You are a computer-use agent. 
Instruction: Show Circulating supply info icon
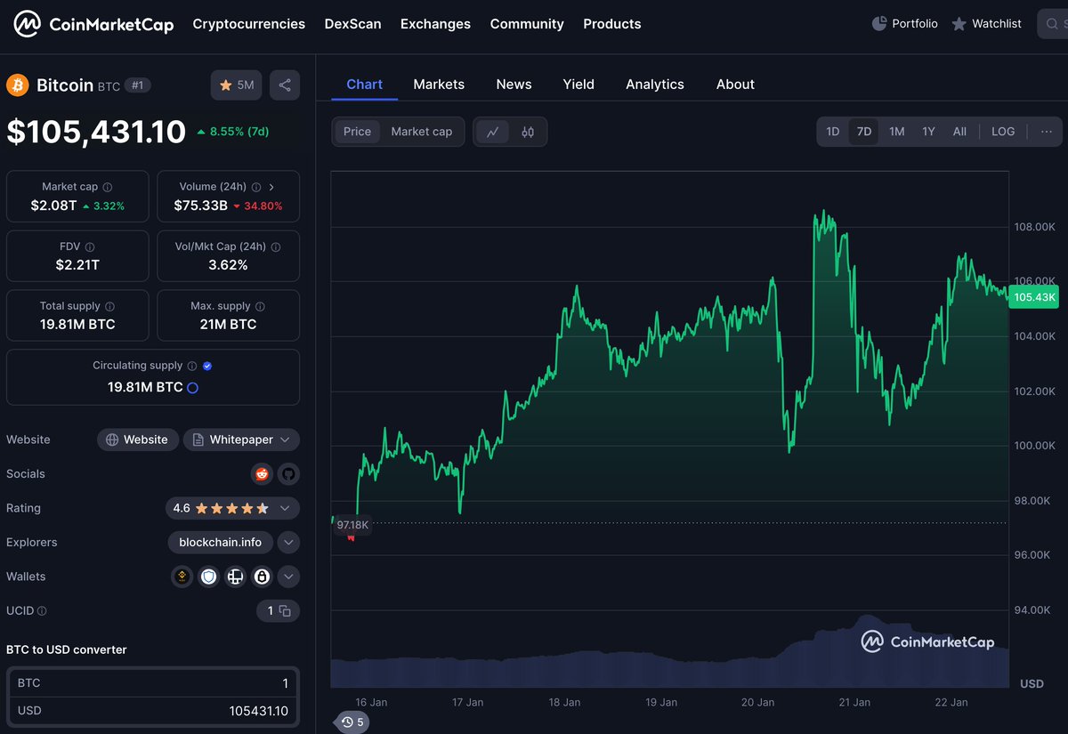(x=191, y=366)
